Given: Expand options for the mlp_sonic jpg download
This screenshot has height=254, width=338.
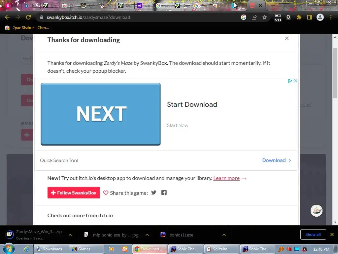Looking at the screenshot, I should point(147,235).
